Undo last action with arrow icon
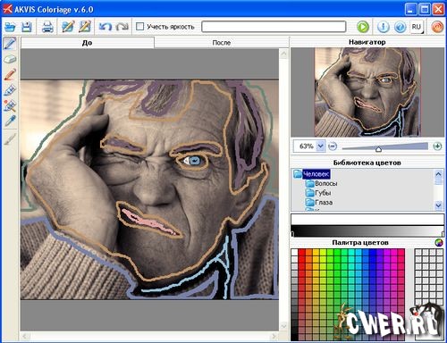Screen dimensions: 447x343 pos(105,27)
